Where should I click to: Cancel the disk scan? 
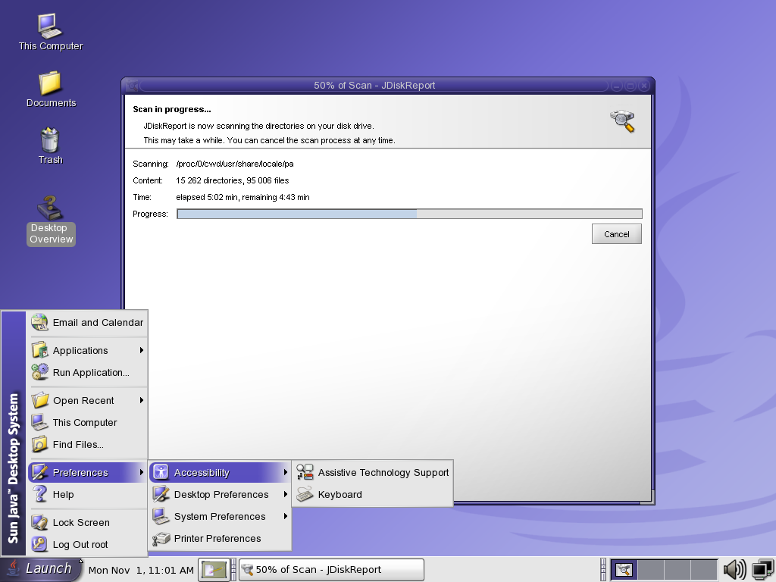pos(617,234)
